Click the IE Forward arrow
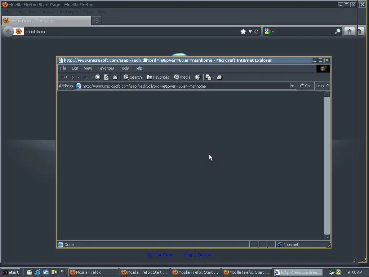This screenshot has height=277, width=369. (85, 78)
